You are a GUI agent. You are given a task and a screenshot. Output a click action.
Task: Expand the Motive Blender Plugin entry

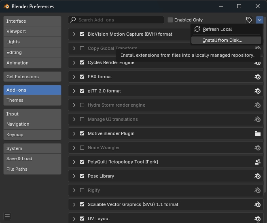(x=74, y=133)
